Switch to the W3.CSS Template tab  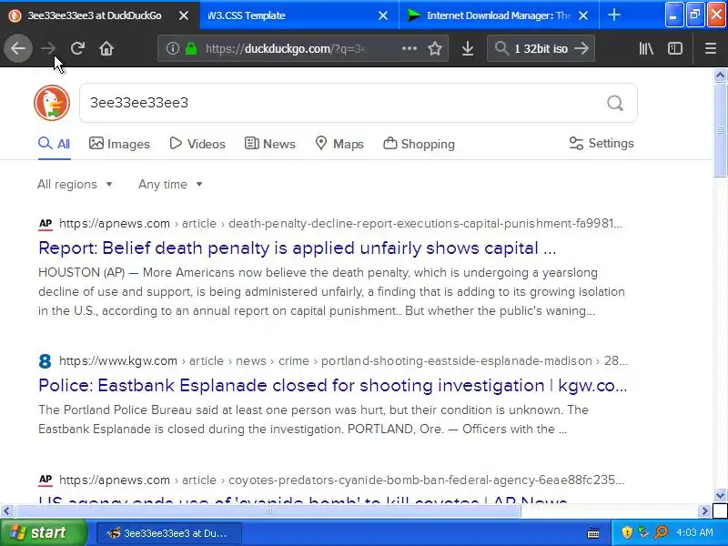299,15
